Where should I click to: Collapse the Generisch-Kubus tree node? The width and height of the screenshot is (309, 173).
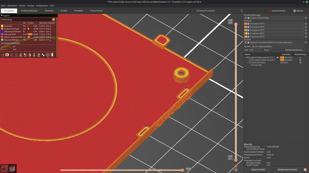(247, 63)
